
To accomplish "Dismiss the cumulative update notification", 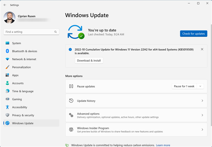I will point(202,49).
